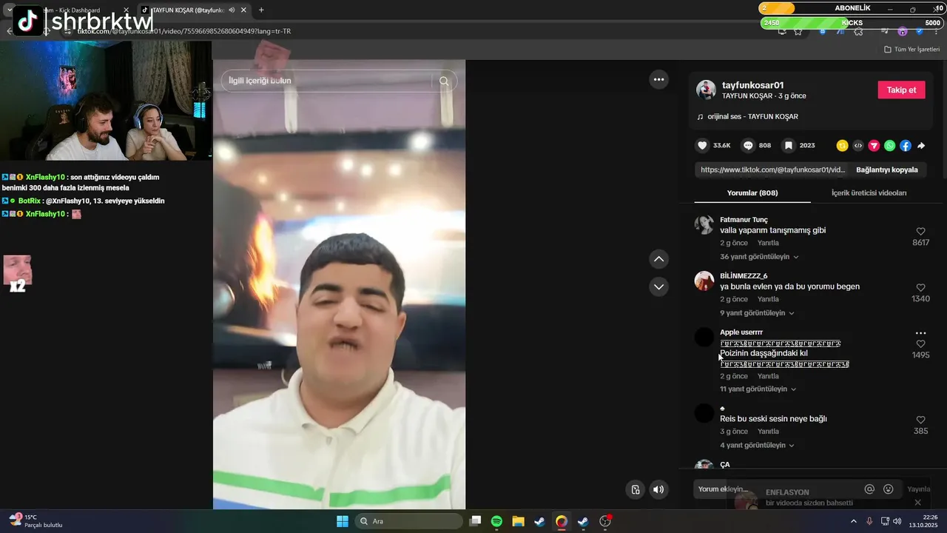Open File Explorer from the taskbar
947x533 pixels.
pos(518,521)
